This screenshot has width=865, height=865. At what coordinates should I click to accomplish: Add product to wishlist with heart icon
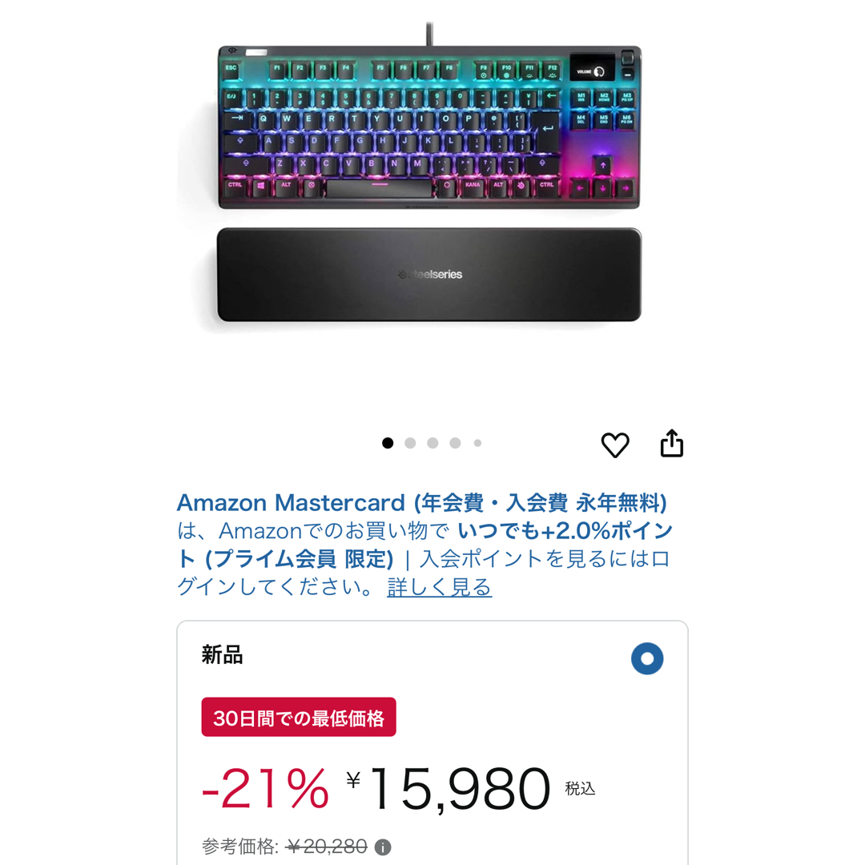[x=615, y=444]
